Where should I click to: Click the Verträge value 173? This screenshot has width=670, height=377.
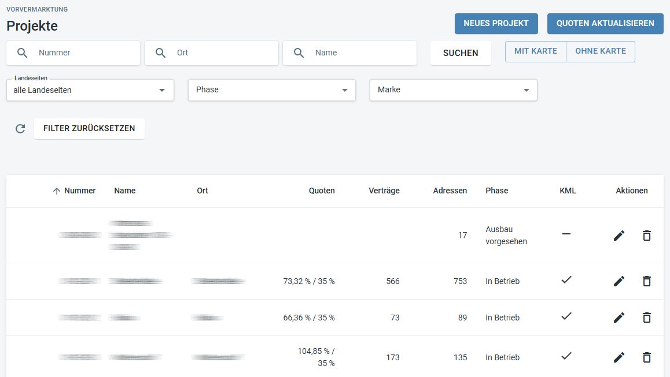point(393,357)
